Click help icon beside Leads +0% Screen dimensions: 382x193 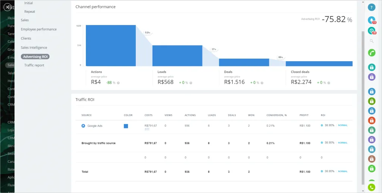click(x=191, y=83)
